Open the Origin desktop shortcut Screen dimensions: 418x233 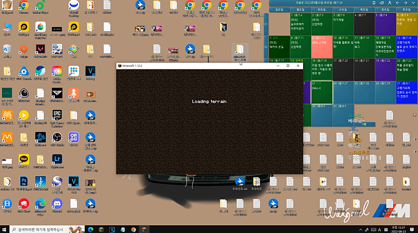[24, 51]
